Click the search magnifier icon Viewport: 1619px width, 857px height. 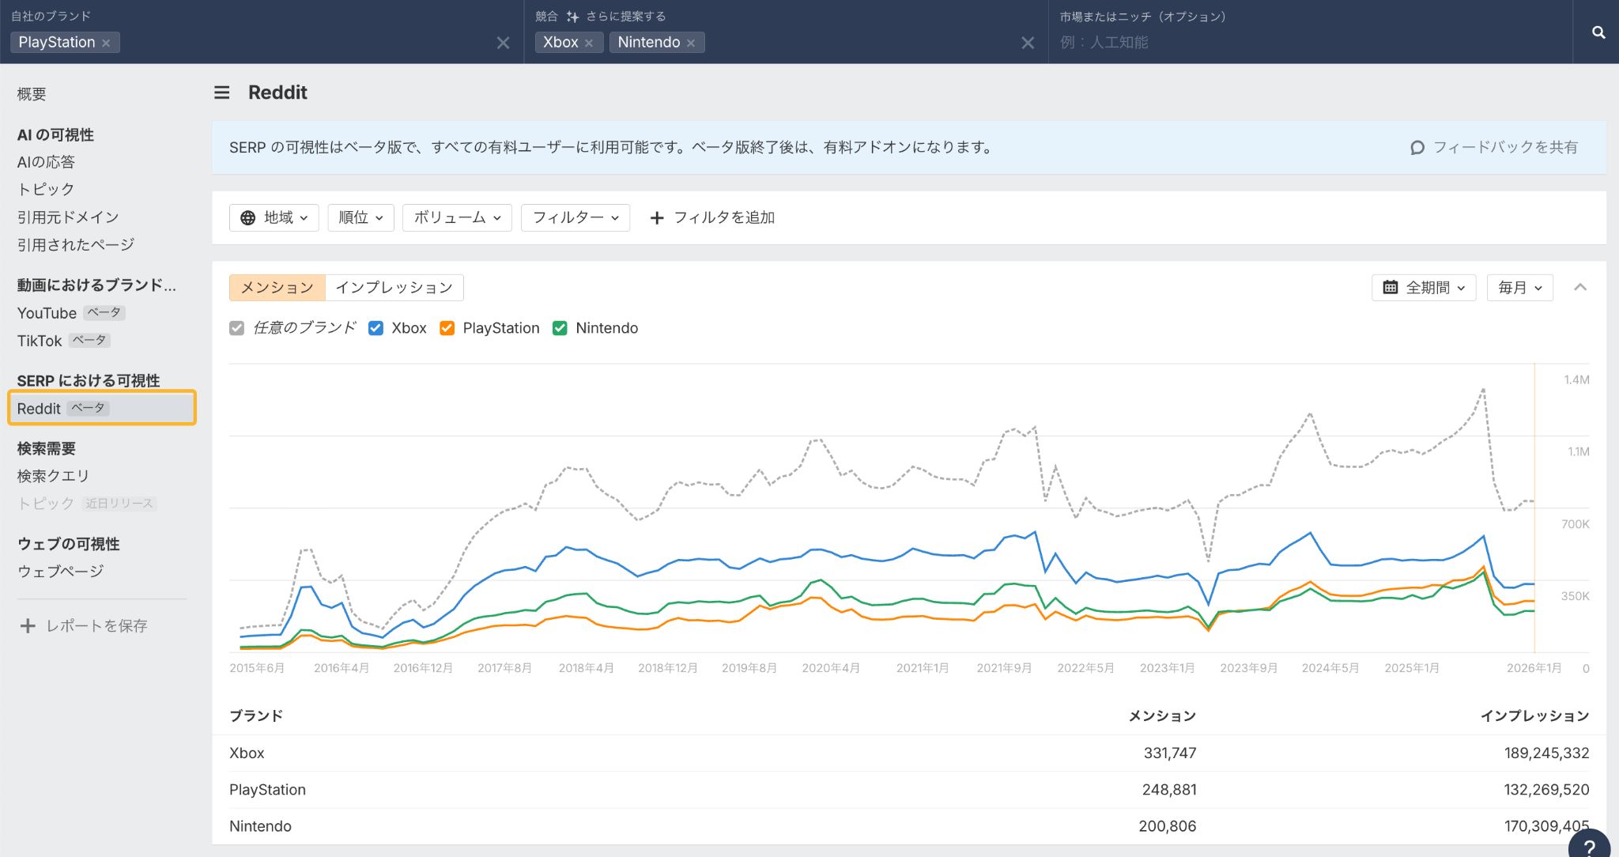[x=1598, y=32]
